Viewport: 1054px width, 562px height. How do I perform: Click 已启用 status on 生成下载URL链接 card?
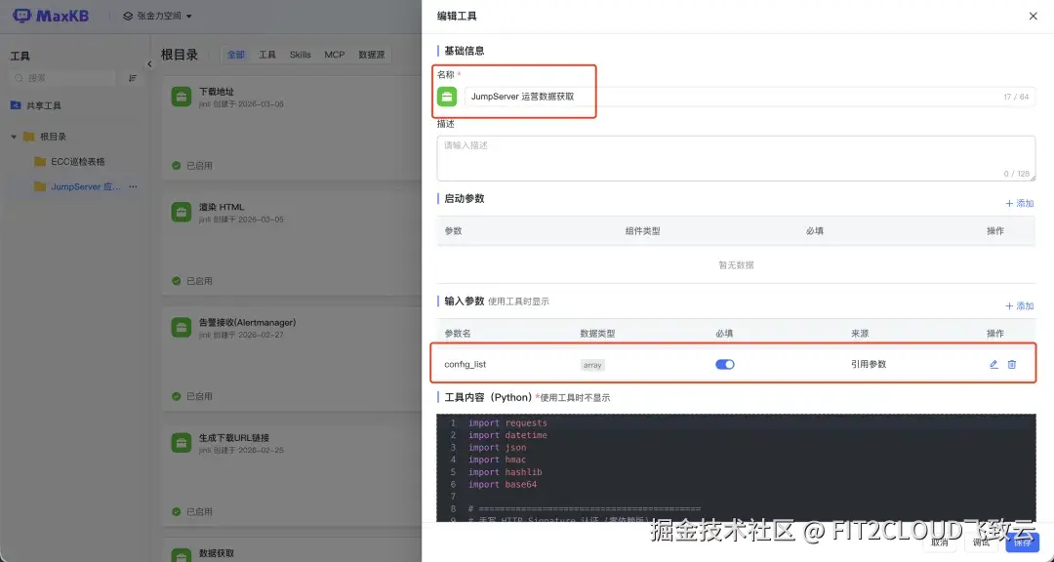tap(192, 511)
